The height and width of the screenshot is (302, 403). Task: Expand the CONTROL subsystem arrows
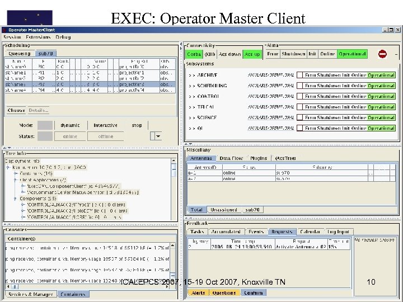(x=191, y=97)
